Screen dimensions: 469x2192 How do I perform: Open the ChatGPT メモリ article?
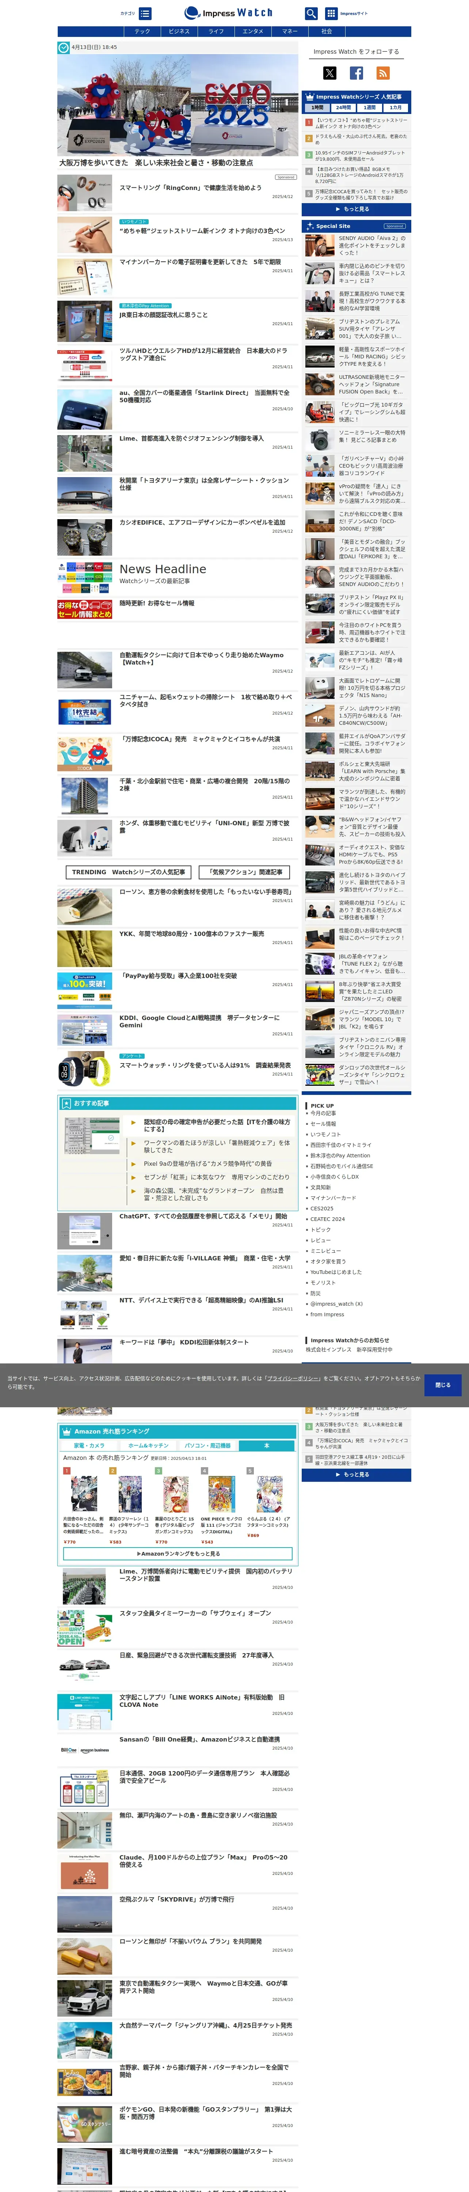pos(203,1216)
